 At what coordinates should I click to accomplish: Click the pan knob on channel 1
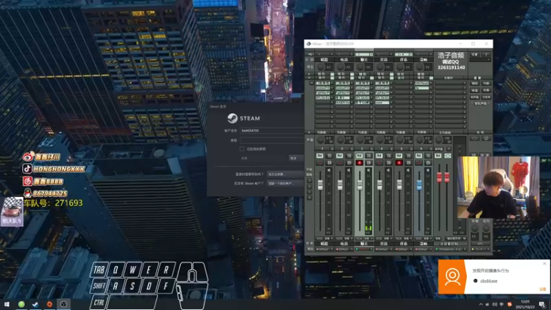[x=320, y=141]
